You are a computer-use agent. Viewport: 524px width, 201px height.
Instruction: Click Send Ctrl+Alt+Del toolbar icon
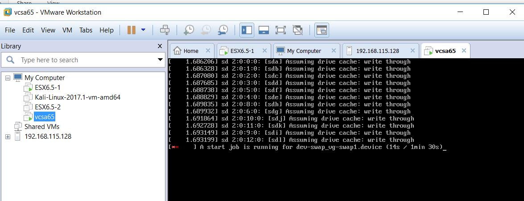[165, 30]
